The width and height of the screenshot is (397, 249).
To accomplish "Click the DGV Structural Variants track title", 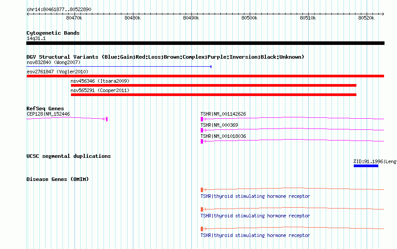I will click(165, 57).
